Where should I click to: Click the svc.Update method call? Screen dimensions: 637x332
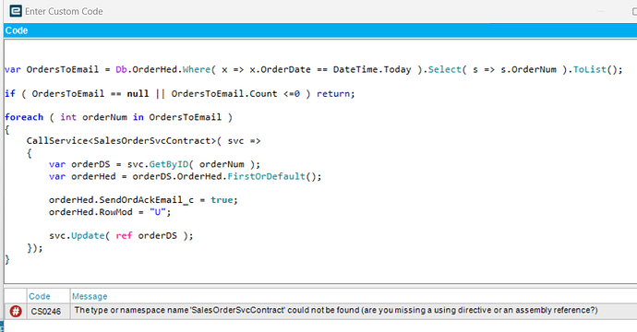[77, 236]
